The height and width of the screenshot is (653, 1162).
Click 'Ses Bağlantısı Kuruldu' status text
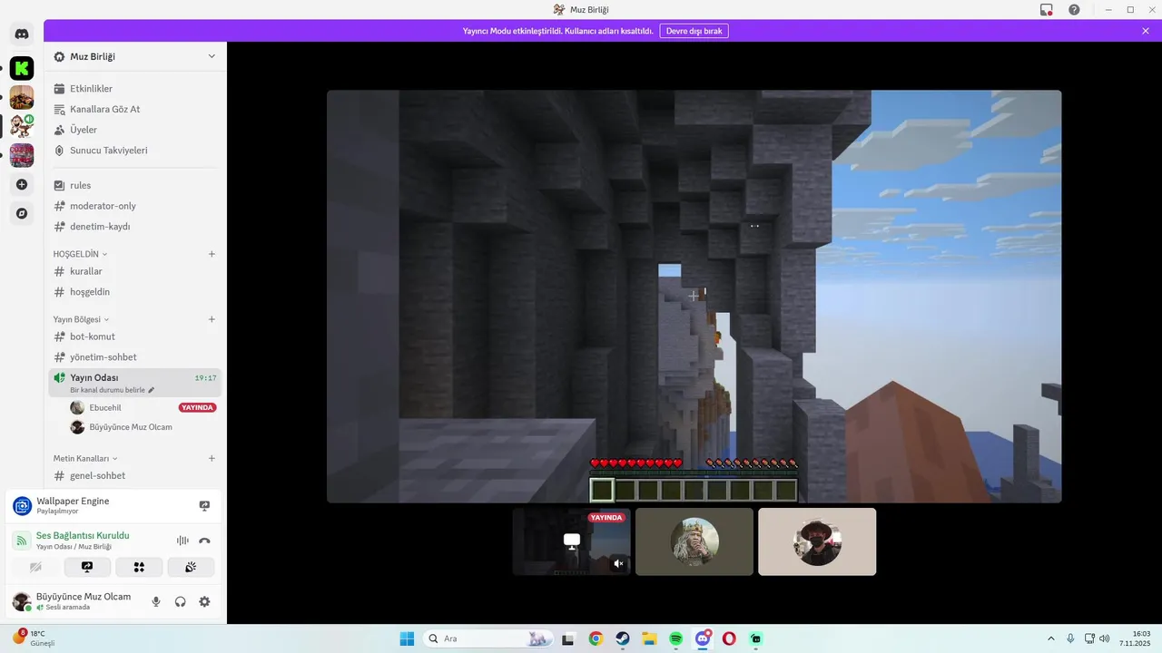pos(83,536)
